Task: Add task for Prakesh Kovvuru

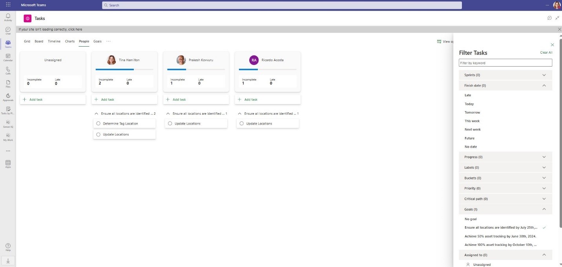Action: pos(196,99)
